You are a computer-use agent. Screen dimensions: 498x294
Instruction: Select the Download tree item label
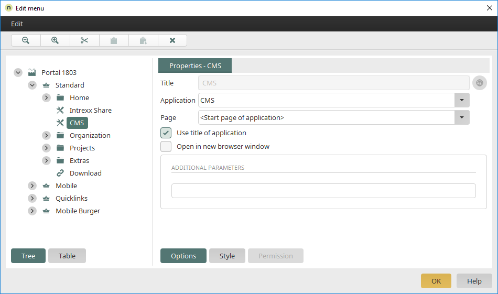pos(86,173)
